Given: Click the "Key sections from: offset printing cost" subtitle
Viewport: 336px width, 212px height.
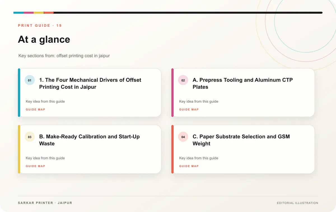Looking at the screenshot, I should 64,56.
